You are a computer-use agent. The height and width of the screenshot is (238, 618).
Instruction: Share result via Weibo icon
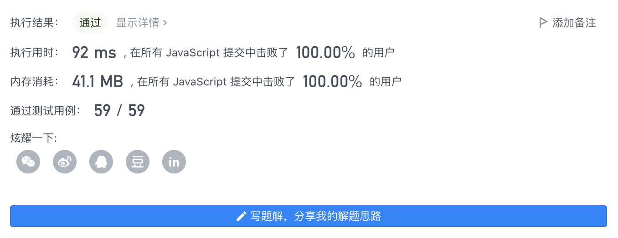(65, 162)
